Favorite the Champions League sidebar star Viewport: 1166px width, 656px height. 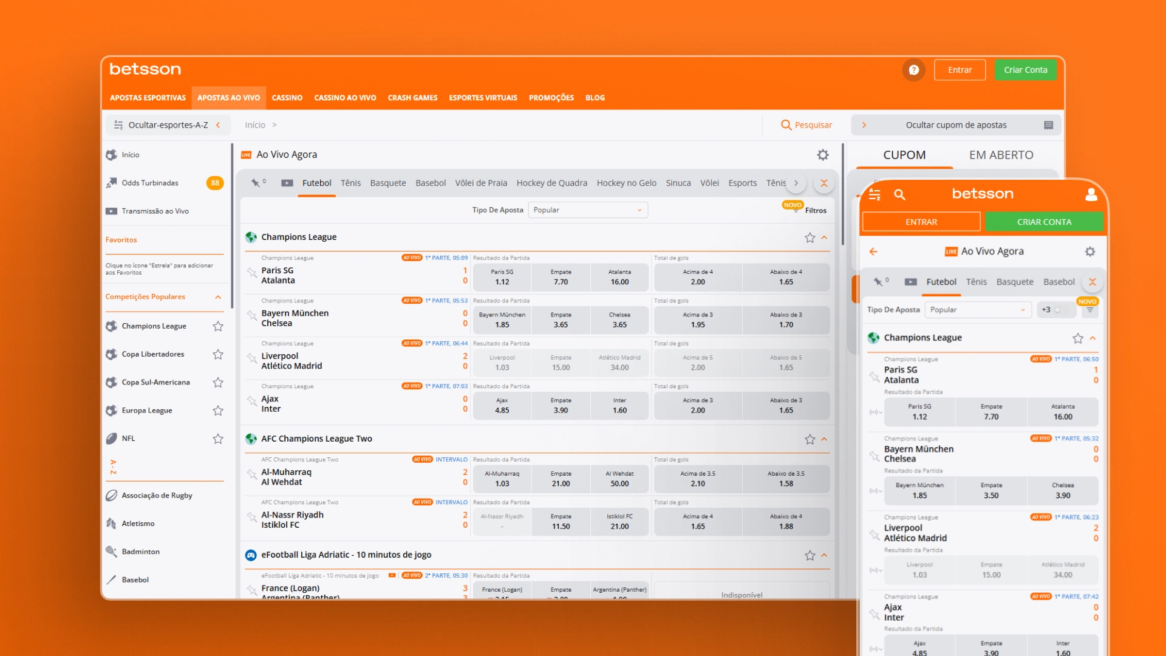[x=218, y=326]
